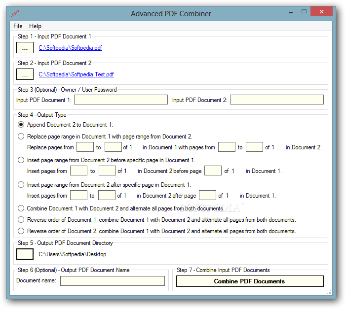Click the 'with pages from' start field
The width and height of the screenshot is (346, 309).
[x=227, y=147]
